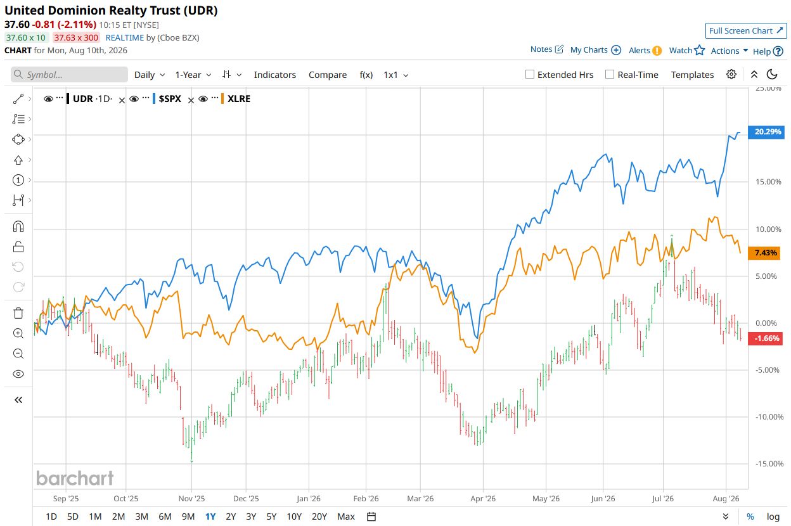Open Full Screen Chart
This screenshot has width=791, height=526.
click(745, 30)
